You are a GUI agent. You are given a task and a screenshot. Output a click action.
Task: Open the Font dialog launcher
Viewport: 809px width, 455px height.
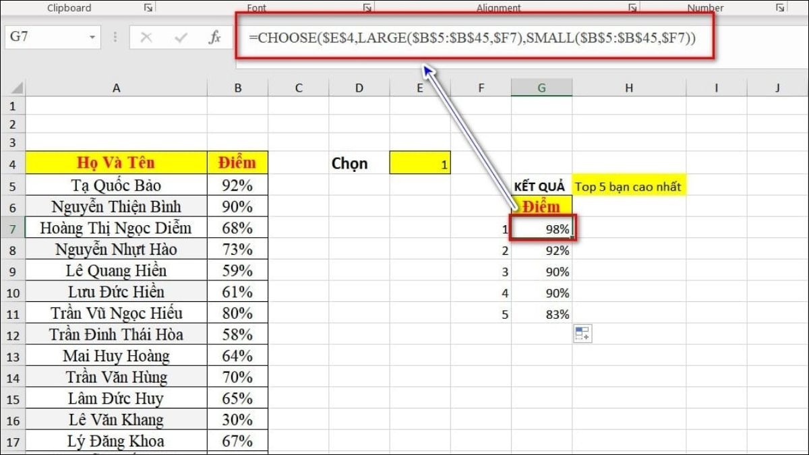coord(367,7)
